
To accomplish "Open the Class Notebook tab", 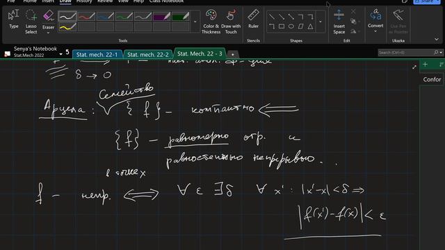I will pos(166,1).
